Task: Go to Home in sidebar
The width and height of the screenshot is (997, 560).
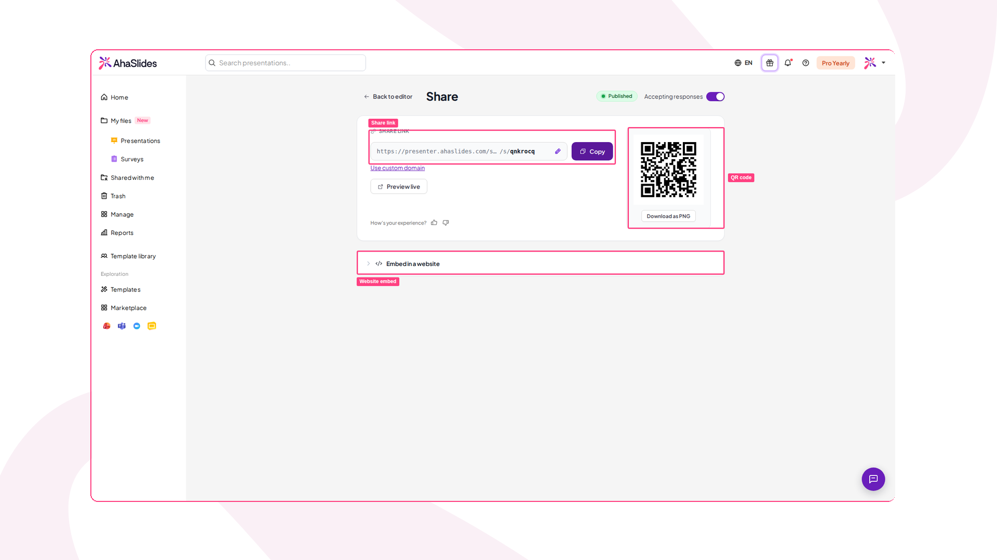Action: pyautogui.click(x=115, y=97)
